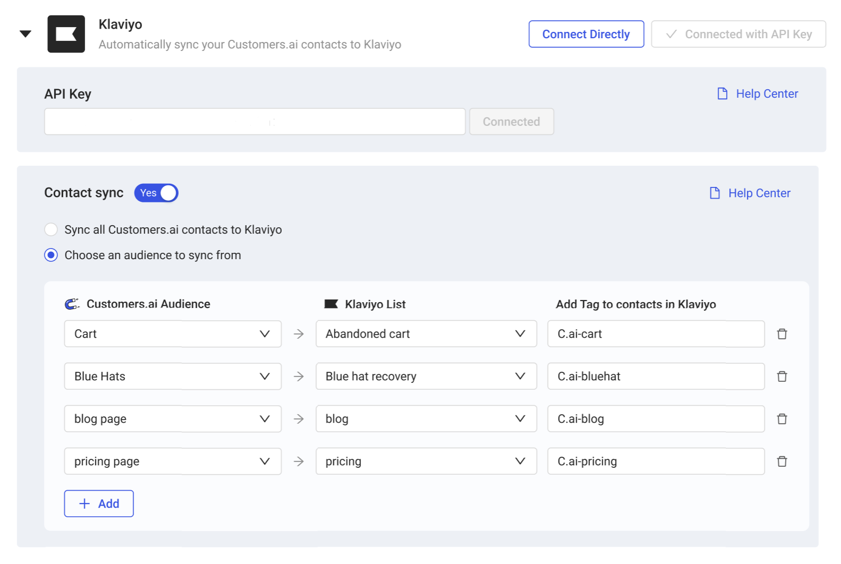The image size is (841, 564).
Task: Edit the C.ai-blog tag field
Action: tap(656, 419)
